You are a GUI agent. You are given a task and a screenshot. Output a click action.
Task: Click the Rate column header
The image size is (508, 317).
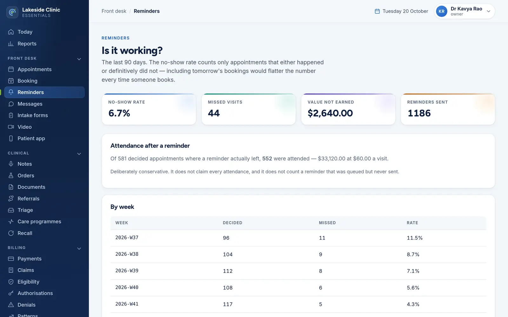412,223
